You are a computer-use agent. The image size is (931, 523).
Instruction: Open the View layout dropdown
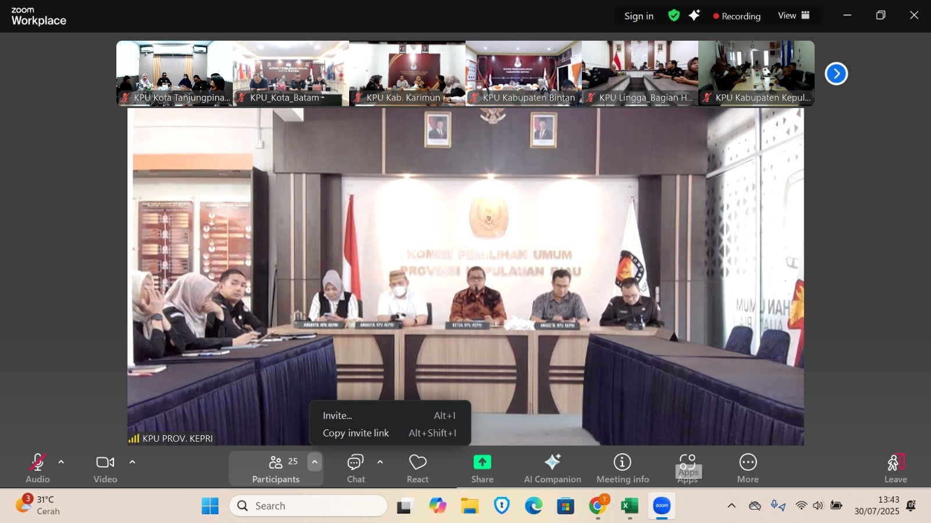pos(794,16)
